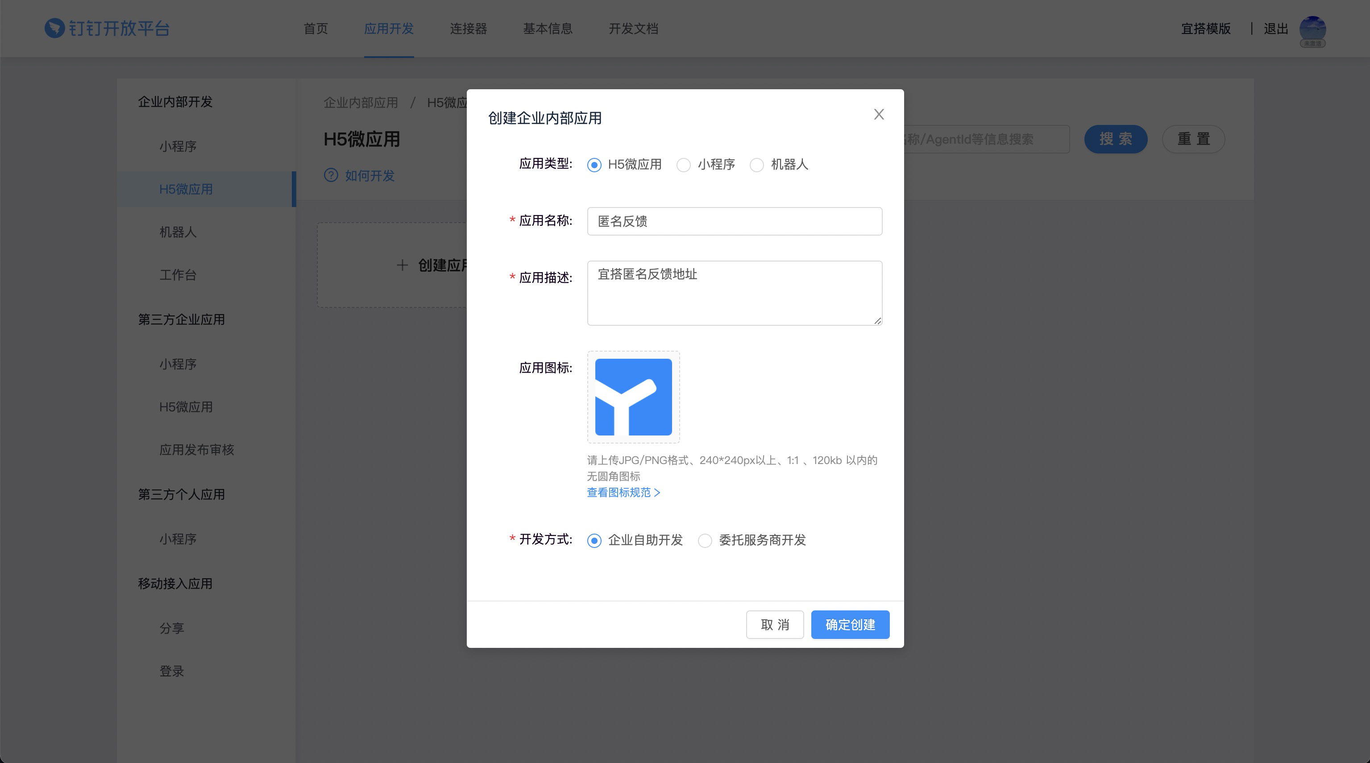This screenshot has height=763, width=1370.
Task: Click 企业内部开发 sidebar heading
Action: pos(175,102)
